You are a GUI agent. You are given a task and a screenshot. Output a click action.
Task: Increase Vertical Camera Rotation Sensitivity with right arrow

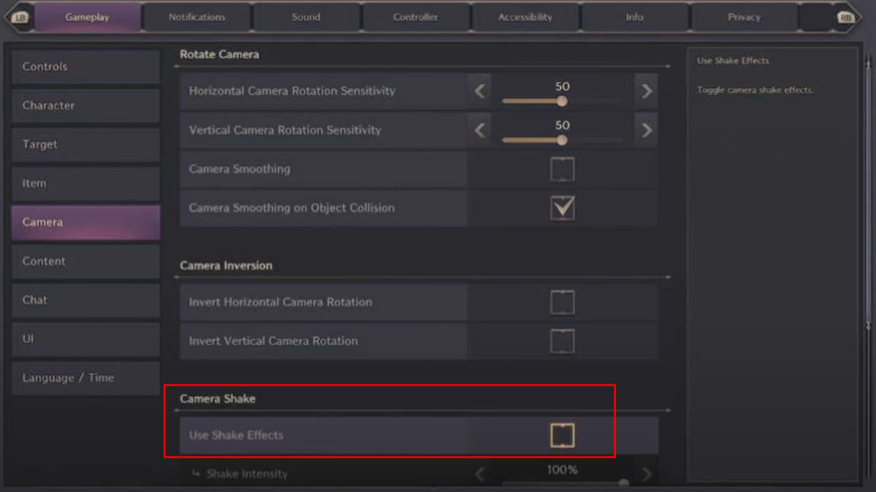pyautogui.click(x=647, y=130)
